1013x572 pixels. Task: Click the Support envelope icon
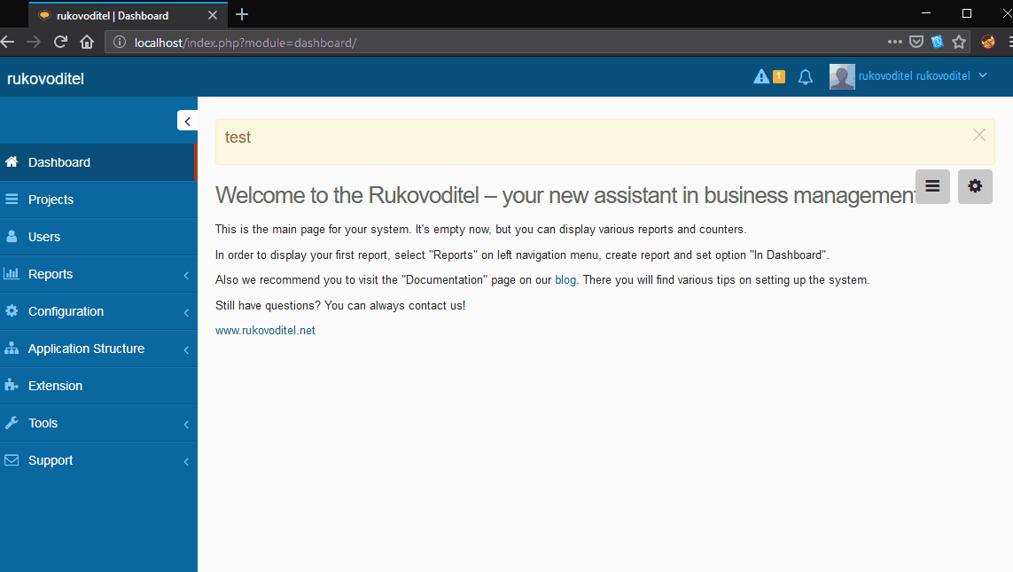coord(12,459)
